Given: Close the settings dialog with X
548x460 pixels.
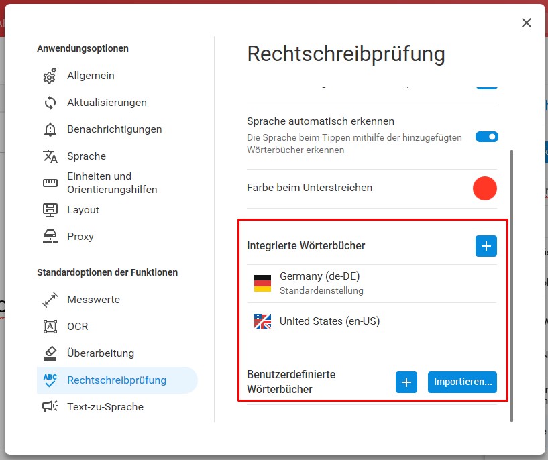Looking at the screenshot, I should point(527,23).
